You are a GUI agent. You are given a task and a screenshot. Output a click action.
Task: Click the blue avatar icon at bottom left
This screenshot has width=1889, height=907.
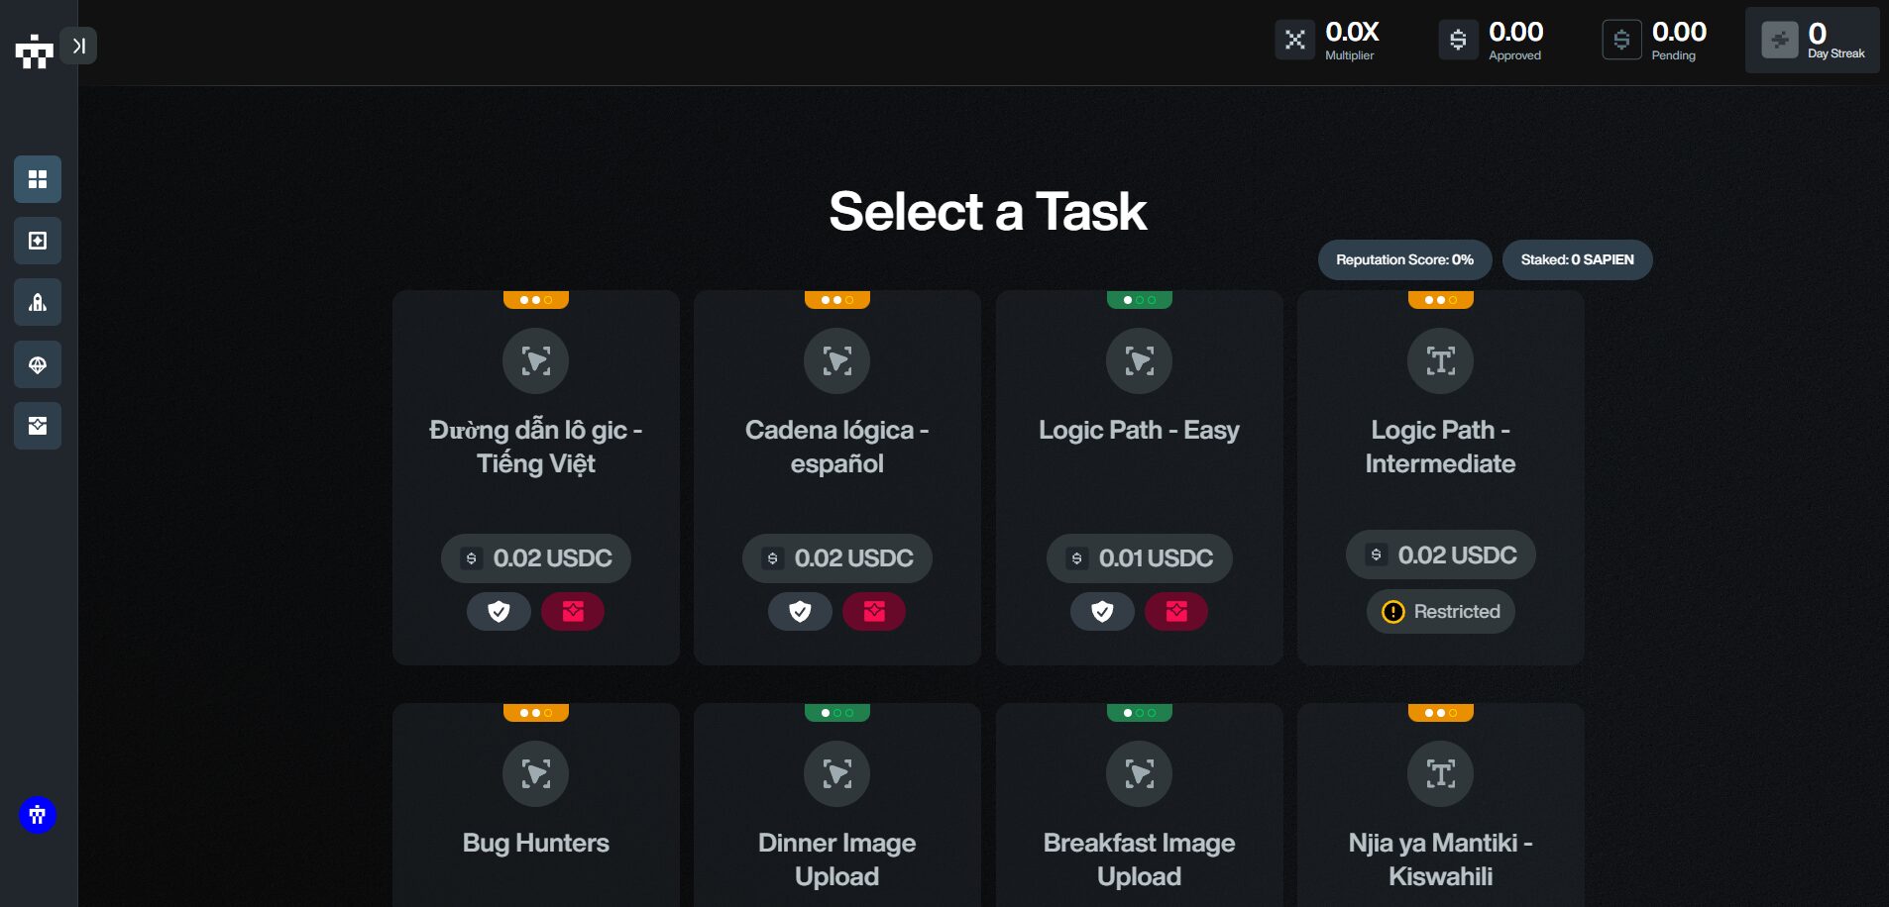tap(38, 815)
